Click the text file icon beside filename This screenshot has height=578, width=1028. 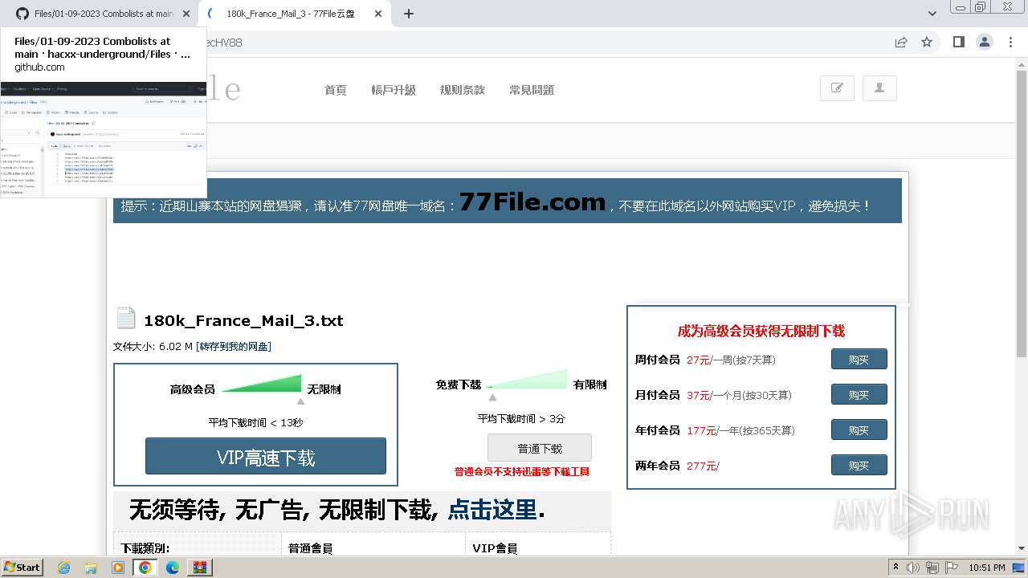tap(125, 318)
